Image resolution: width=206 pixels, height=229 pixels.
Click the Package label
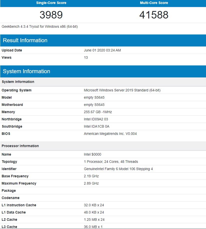click(9, 191)
